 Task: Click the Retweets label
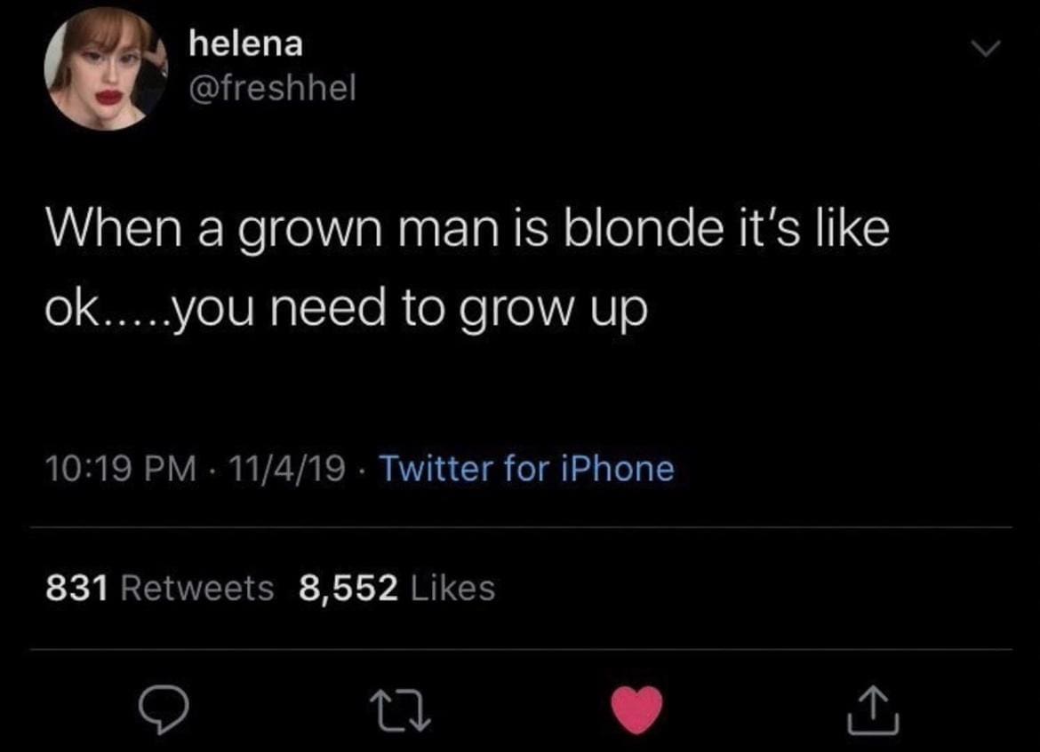pos(196,588)
